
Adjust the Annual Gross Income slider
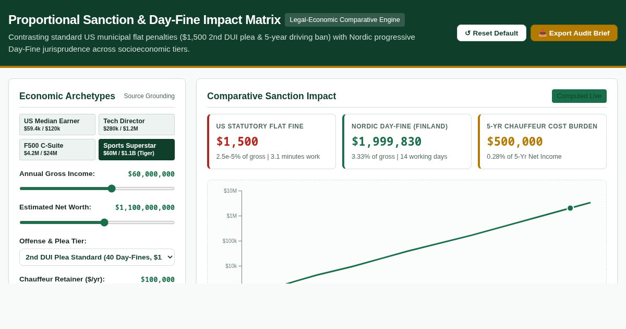(x=97, y=189)
